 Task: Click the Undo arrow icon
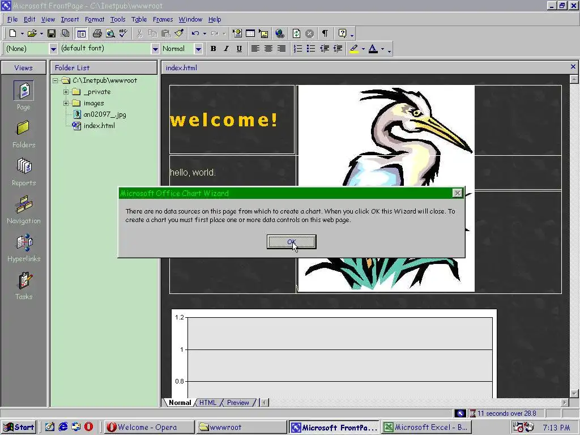195,33
